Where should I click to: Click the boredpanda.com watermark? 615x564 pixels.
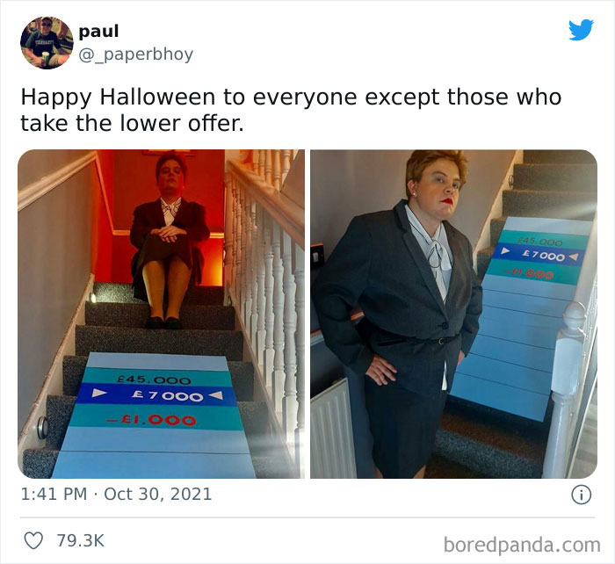click(x=522, y=546)
